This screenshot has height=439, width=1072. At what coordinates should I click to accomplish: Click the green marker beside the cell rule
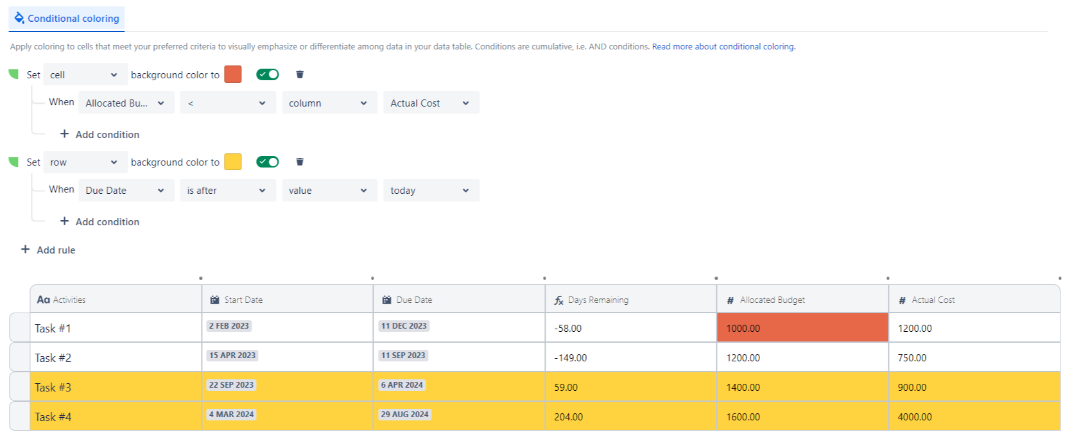point(13,74)
